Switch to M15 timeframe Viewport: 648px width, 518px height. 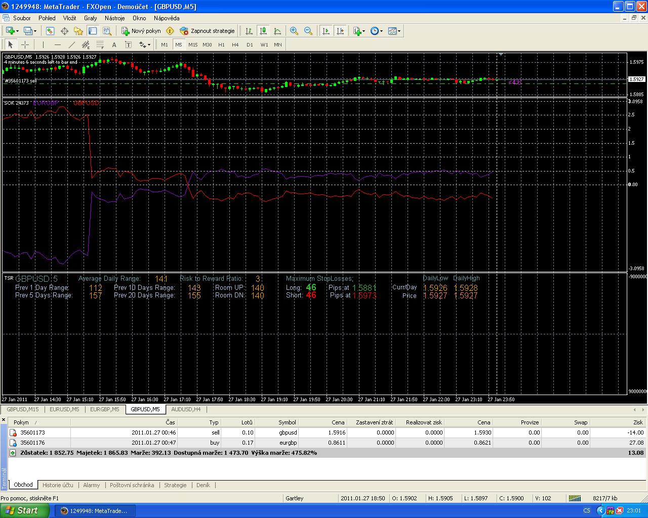(193, 45)
